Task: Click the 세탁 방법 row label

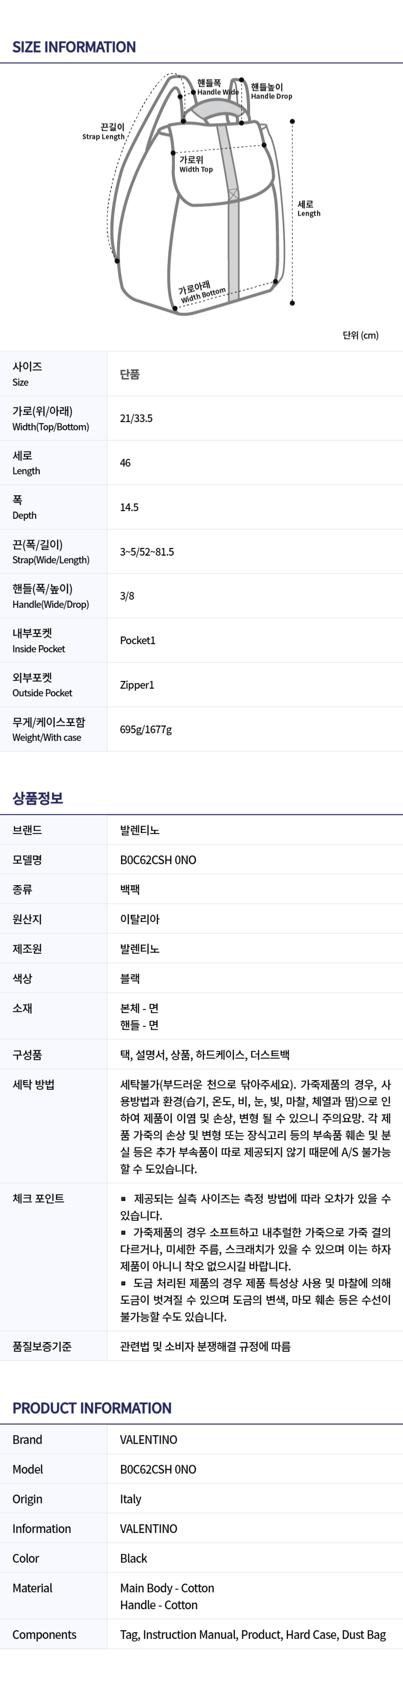Action: (33, 1084)
